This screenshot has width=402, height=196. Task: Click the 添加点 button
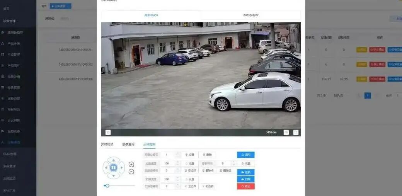pyautogui.click(x=190, y=170)
